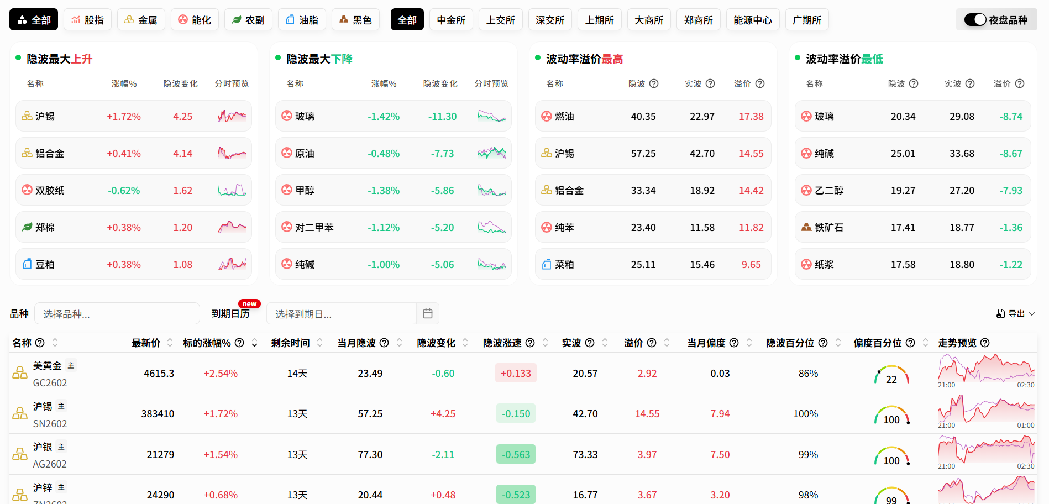
Task: Open the 导出 export dropdown
Action: 1016,313
